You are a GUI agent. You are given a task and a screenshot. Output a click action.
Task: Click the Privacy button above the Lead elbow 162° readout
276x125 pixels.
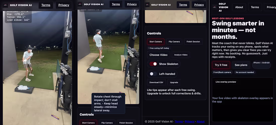(x=64, y=5)
